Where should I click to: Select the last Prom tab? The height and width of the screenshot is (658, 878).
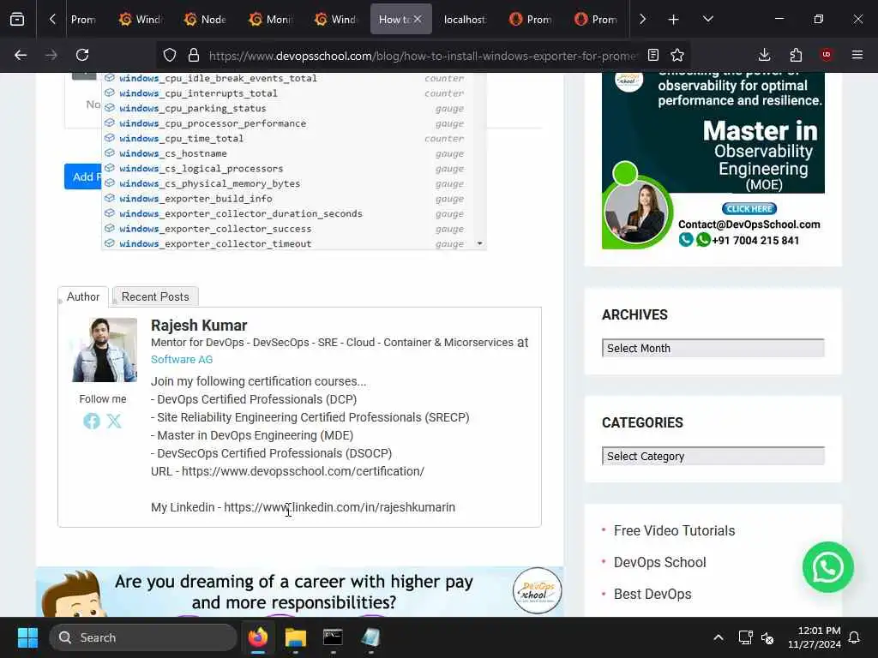[x=595, y=19]
